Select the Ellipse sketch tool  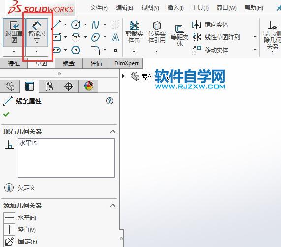(95, 37)
